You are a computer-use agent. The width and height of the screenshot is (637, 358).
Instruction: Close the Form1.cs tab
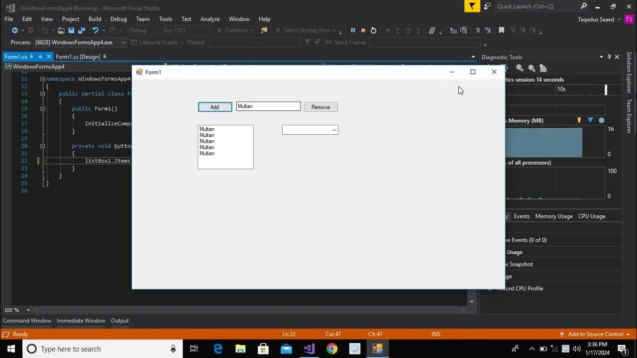click(x=49, y=57)
